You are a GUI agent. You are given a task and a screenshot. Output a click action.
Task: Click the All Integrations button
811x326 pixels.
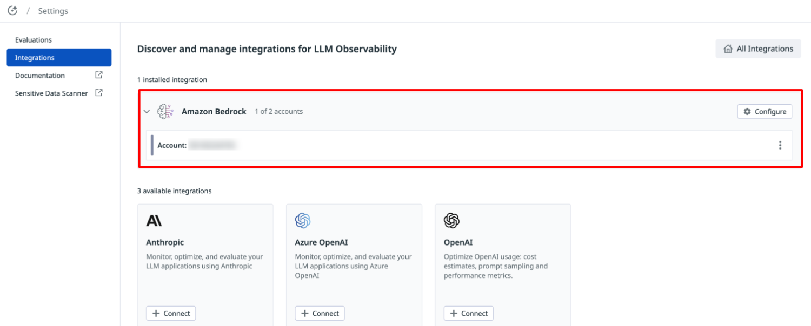click(x=758, y=49)
